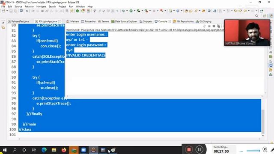
Task: Click code line "e.printStackTrace();"
Action: (x=54, y=104)
